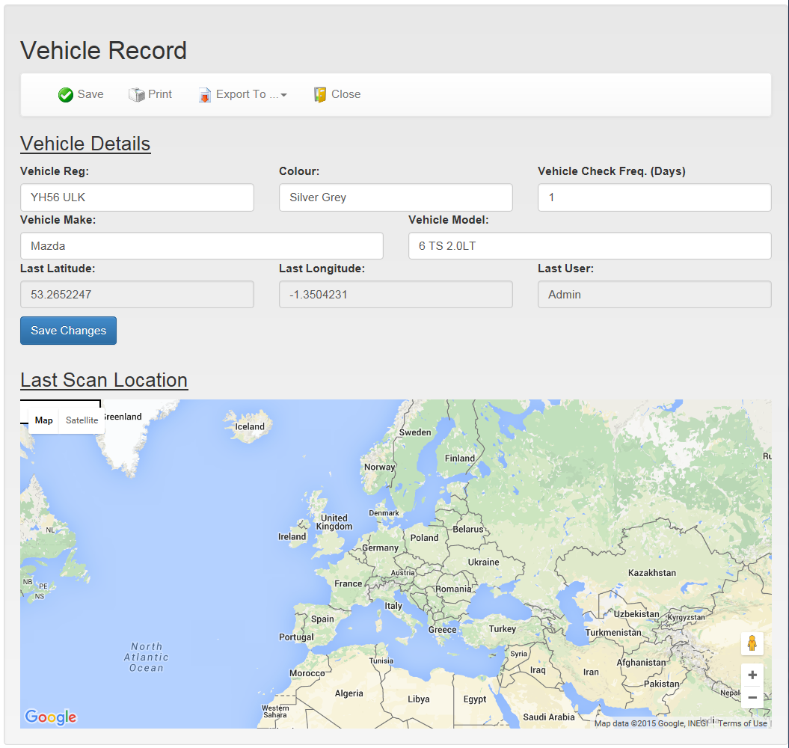Click the Print label in toolbar
This screenshot has width=789, height=748.
[160, 94]
